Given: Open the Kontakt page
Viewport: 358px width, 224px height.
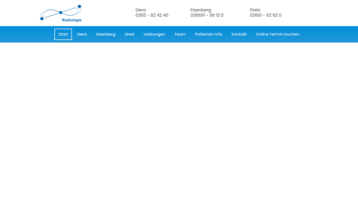Looking at the screenshot, I should coord(239,34).
